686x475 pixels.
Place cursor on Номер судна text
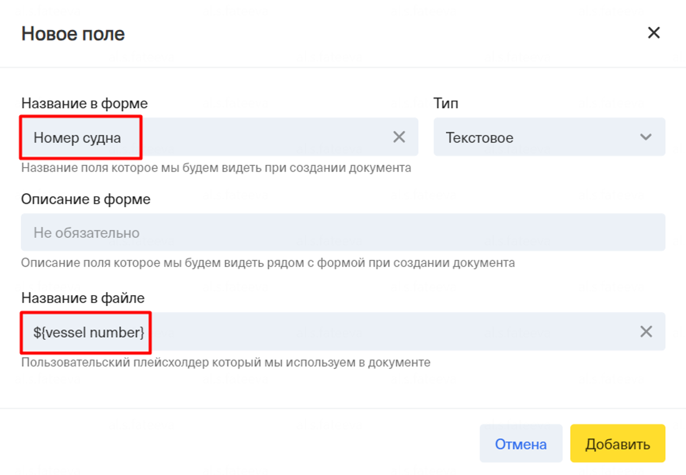77,138
